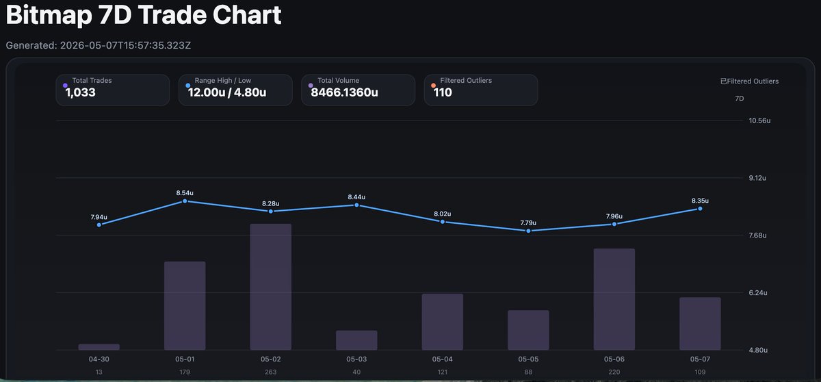The image size is (821, 382).
Task: Select the 05-05 volume bar
Action: pyautogui.click(x=528, y=330)
